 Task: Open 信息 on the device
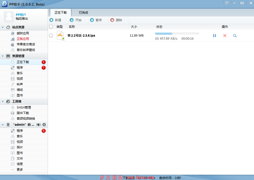point(24,164)
